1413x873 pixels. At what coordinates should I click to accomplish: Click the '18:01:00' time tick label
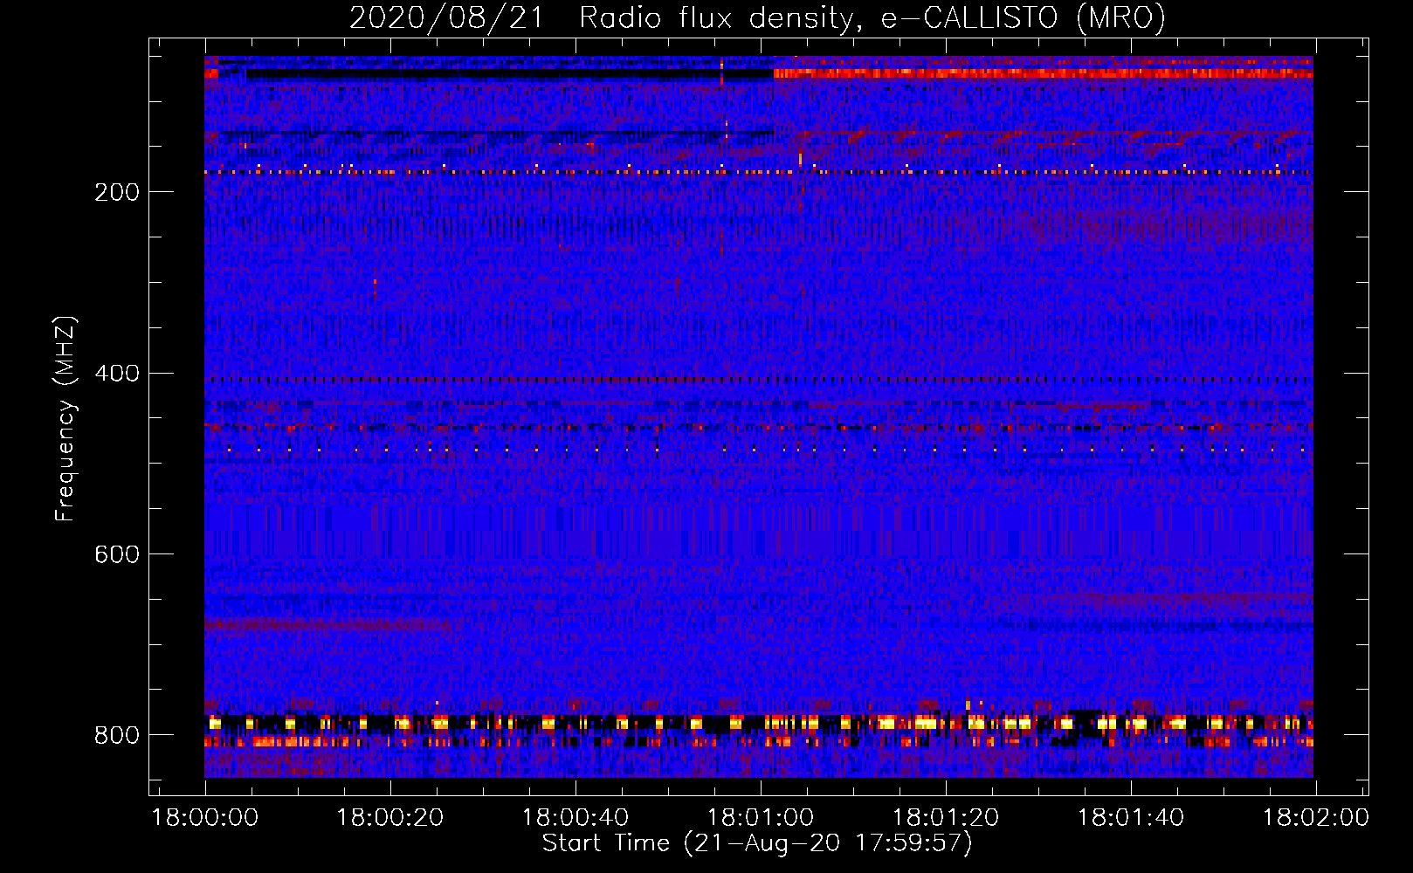tap(761, 818)
